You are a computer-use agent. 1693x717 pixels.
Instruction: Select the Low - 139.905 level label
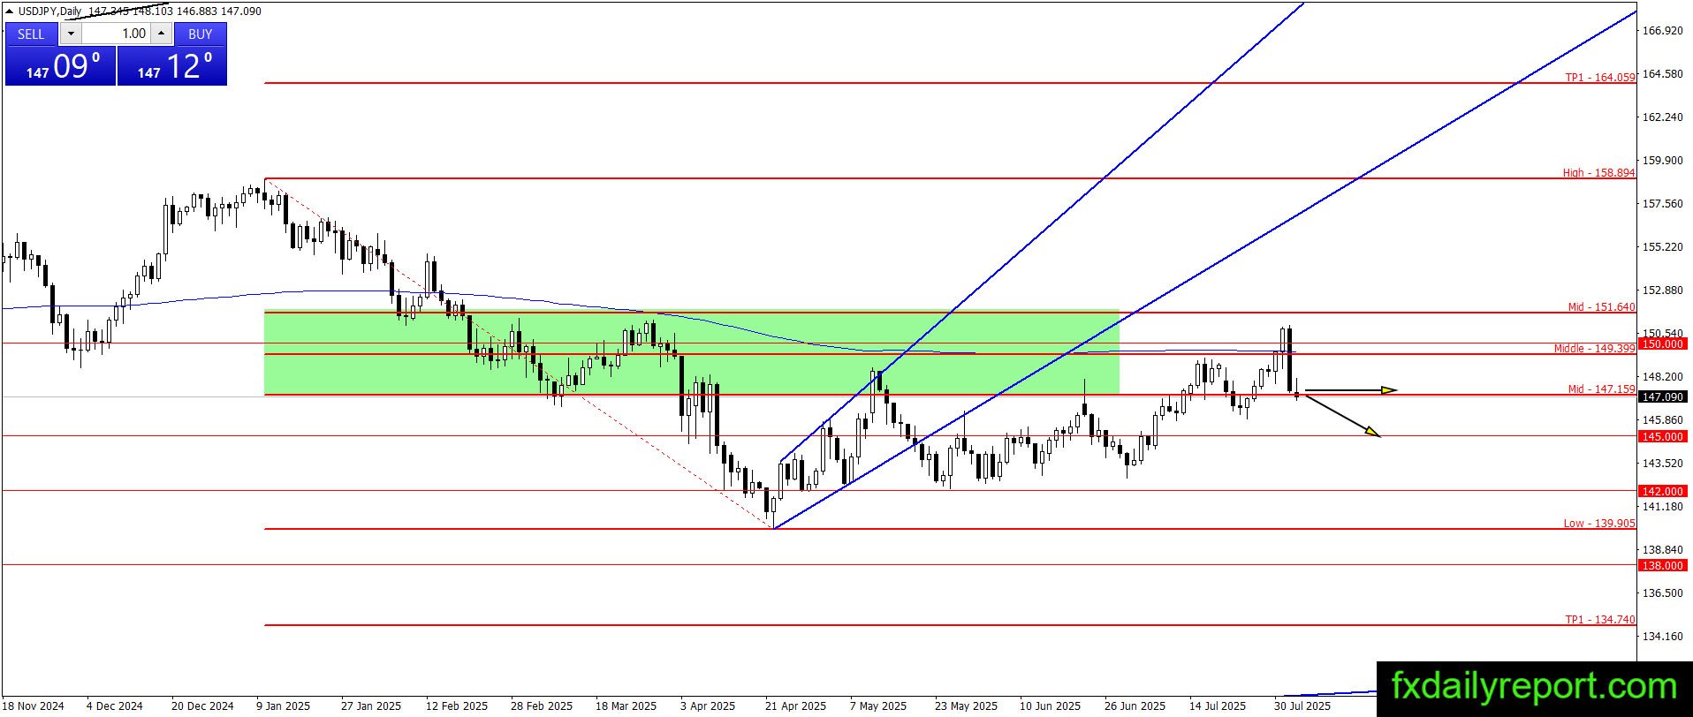1599,524
